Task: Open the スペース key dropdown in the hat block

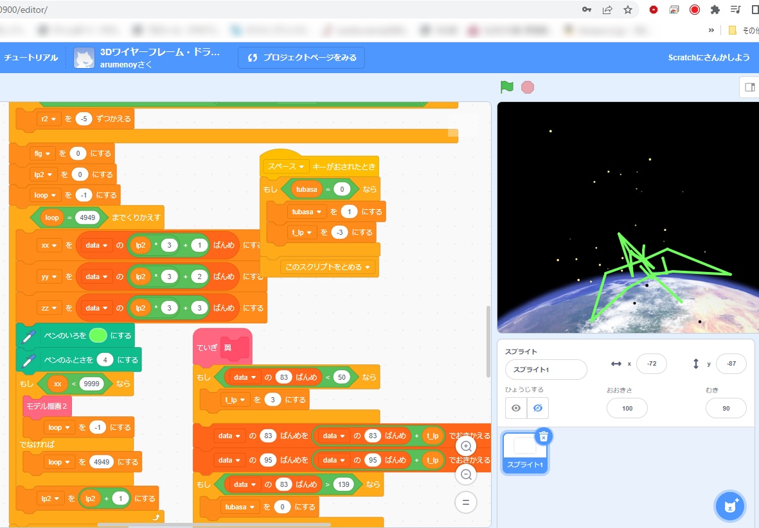Action: pos(285,167)
